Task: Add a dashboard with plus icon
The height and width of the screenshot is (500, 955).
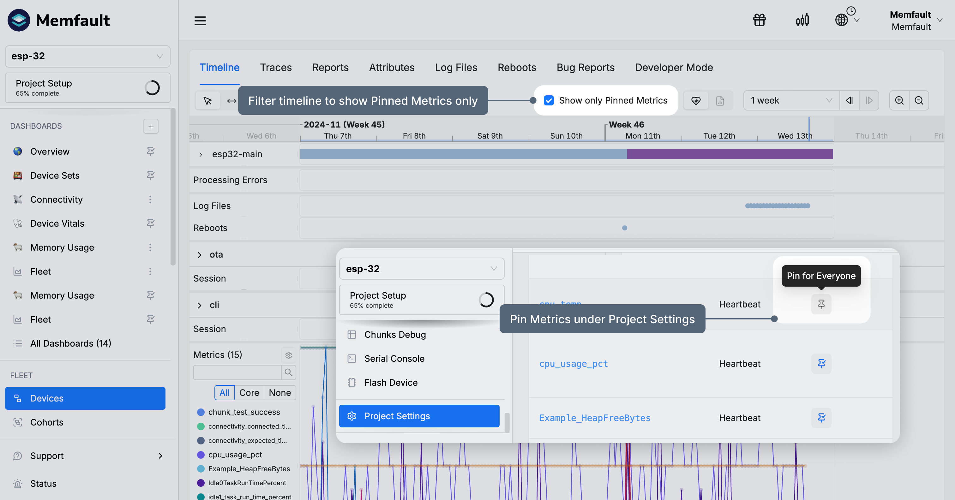Action: [x=151, y=126]
